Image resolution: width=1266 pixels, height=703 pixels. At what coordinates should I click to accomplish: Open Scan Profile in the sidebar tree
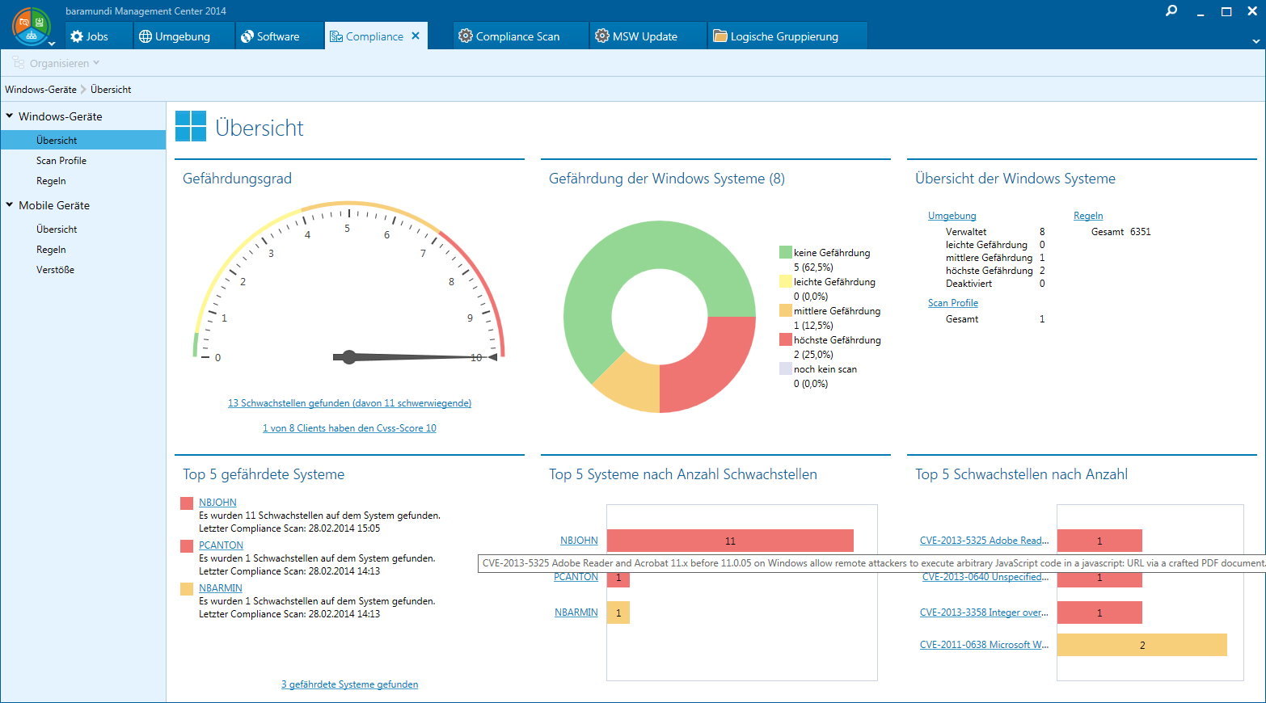coord(61,161)
